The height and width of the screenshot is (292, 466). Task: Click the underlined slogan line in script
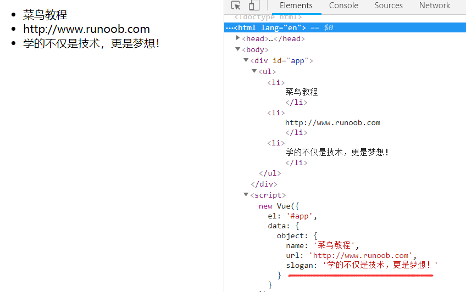point(362,266)
